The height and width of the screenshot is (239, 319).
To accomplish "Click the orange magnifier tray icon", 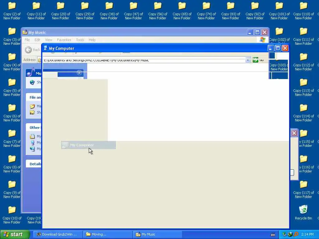I will click(296, 234).
